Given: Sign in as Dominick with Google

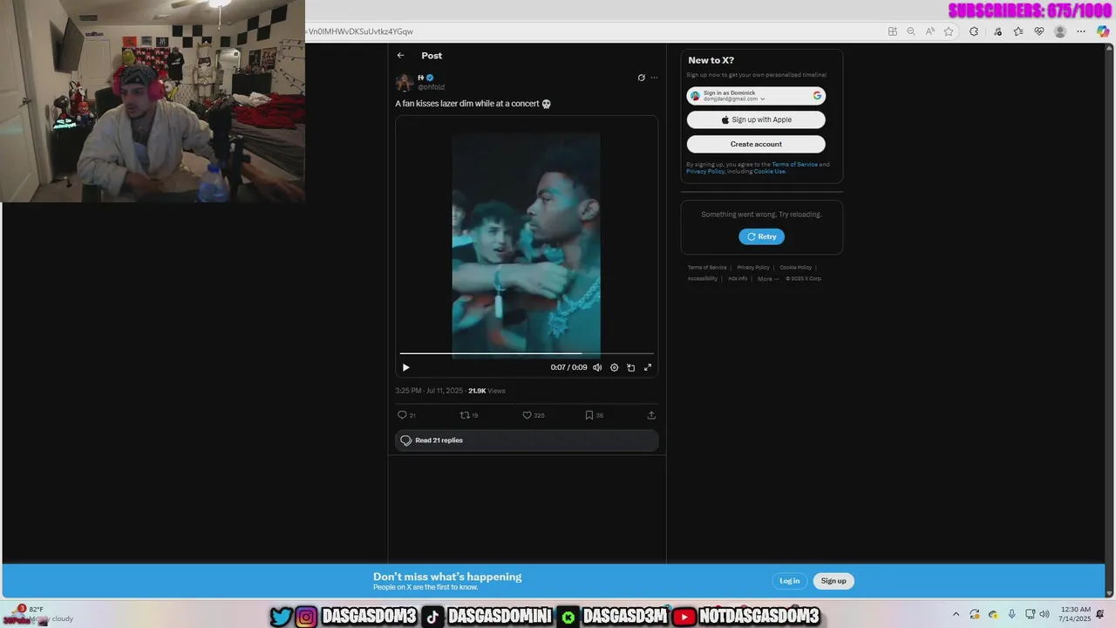Looking at the screenshot, I should coord(756,96).
